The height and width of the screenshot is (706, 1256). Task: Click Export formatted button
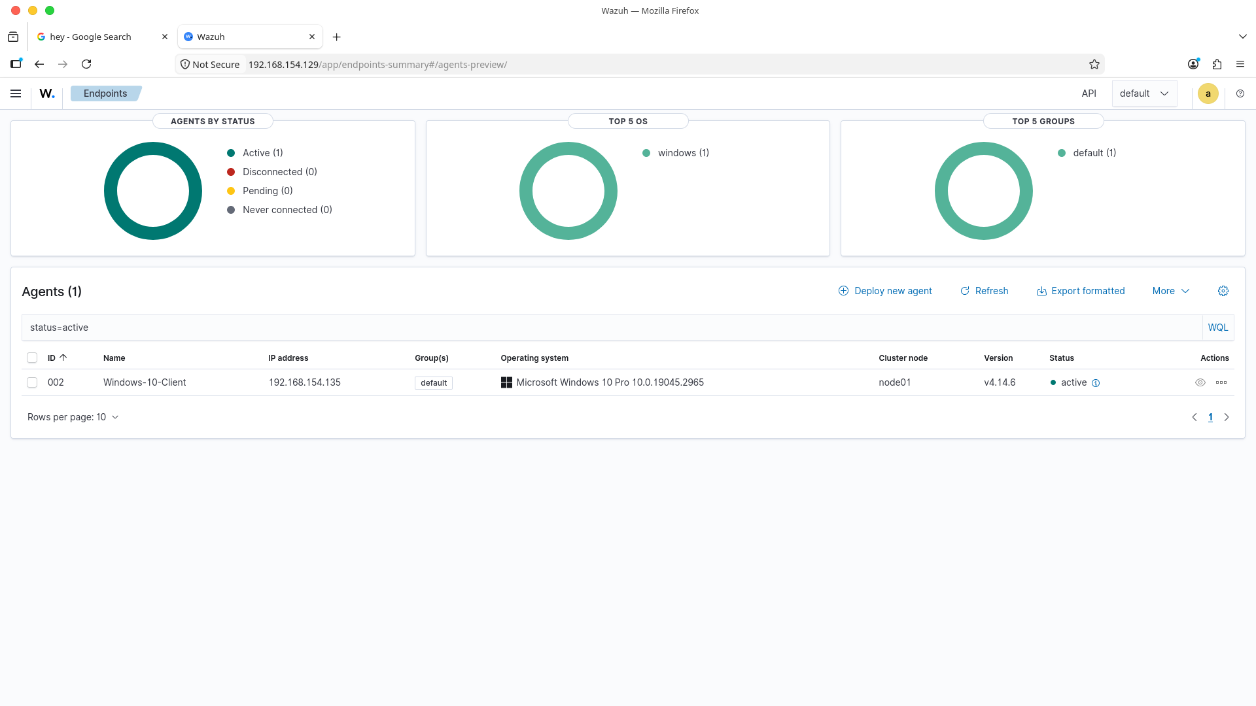click(x=1081, y=291)
